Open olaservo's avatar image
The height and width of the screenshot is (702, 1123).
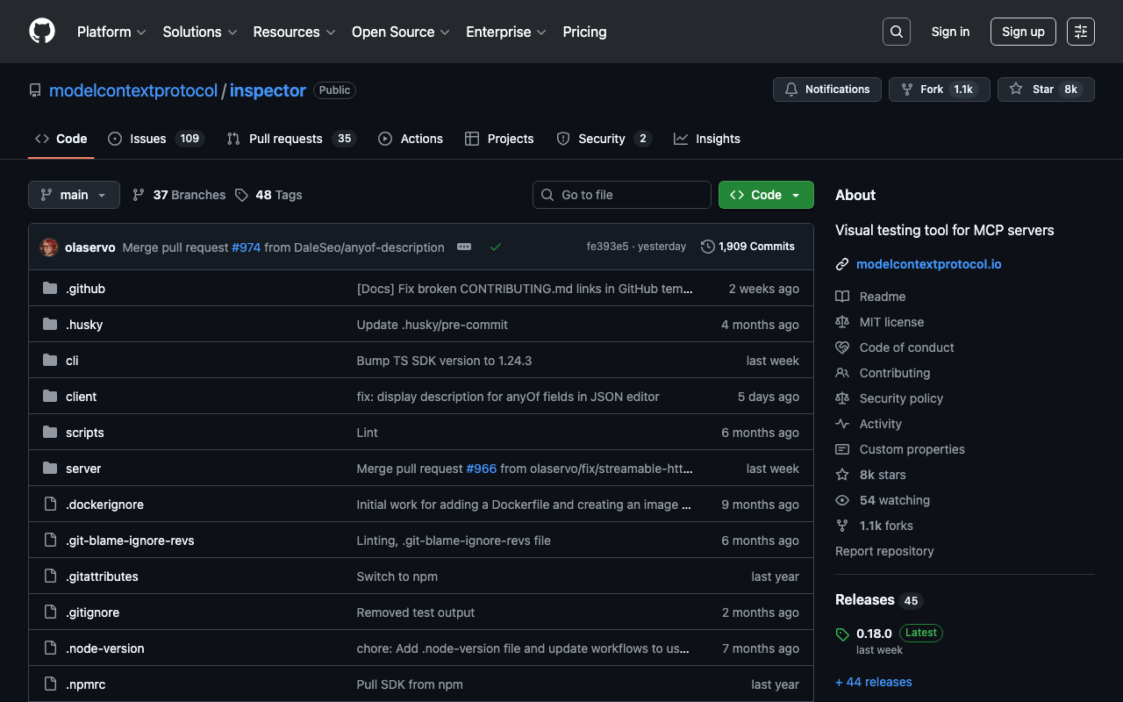(x=49, y=247)
